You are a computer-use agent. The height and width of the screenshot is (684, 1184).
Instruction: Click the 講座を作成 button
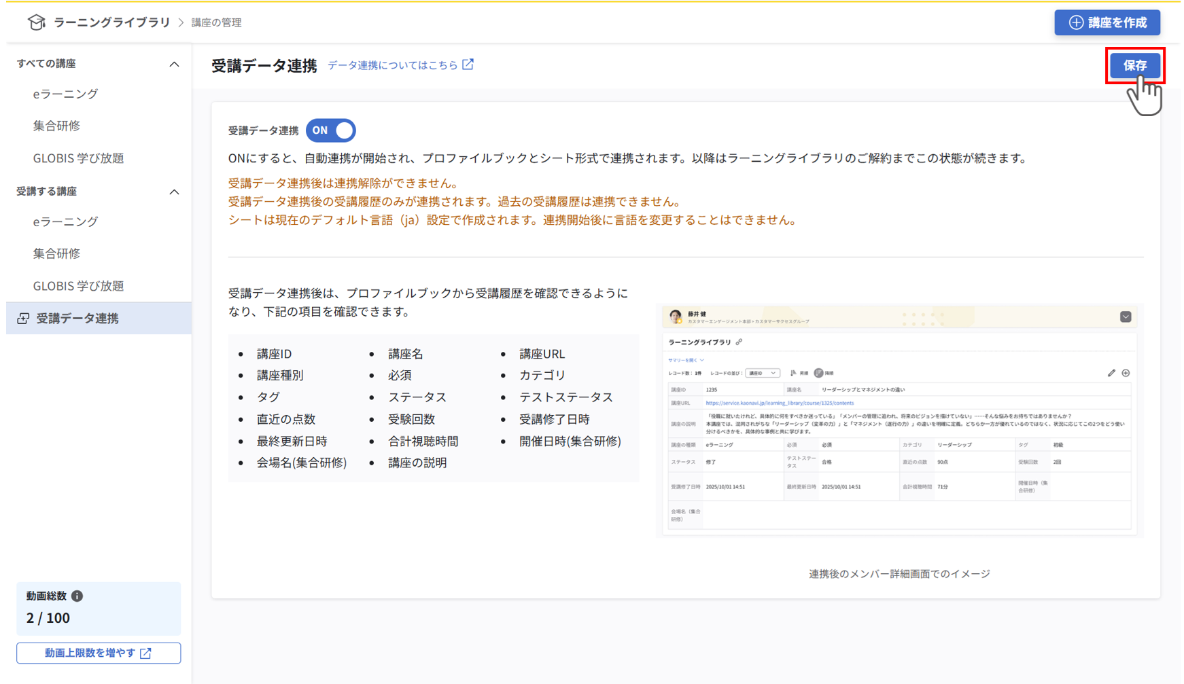(x=1107, y=22)
